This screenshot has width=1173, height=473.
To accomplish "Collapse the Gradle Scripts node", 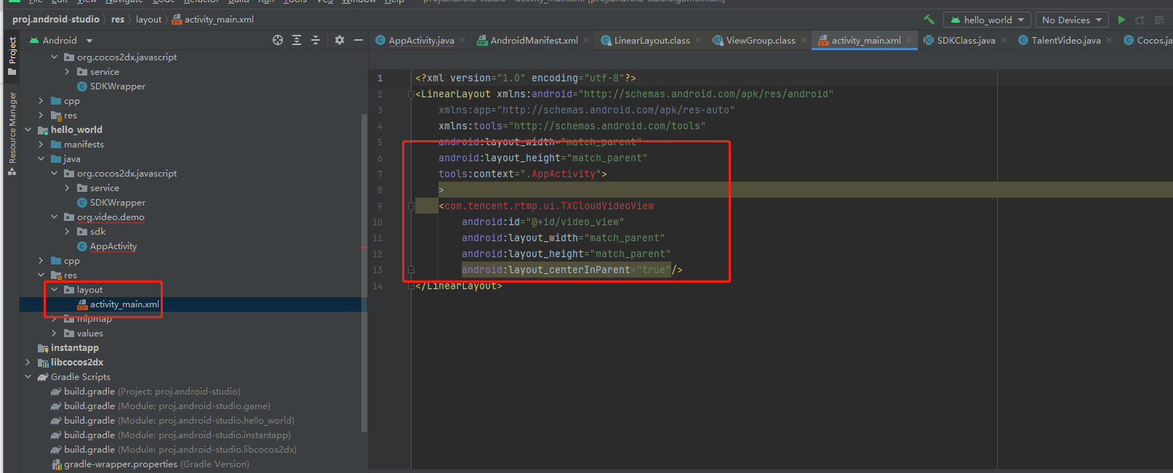I will 28,377.
